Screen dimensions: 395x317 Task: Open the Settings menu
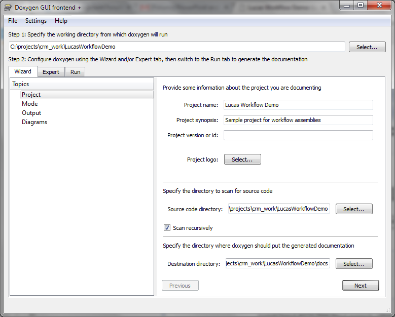coord(36,21)
